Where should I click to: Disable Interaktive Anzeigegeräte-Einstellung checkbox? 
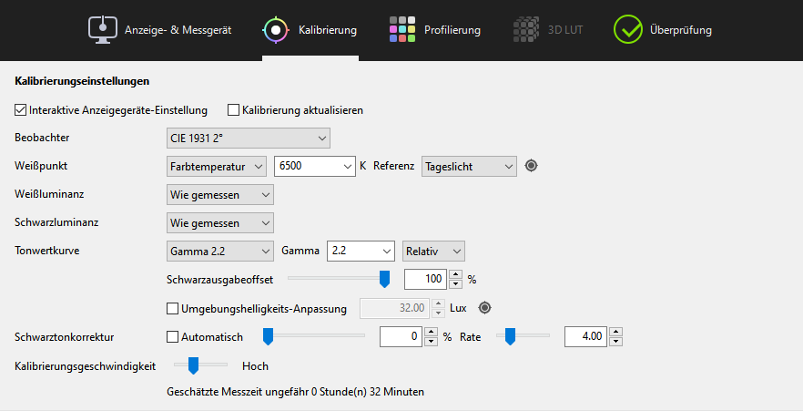(20, 110)
